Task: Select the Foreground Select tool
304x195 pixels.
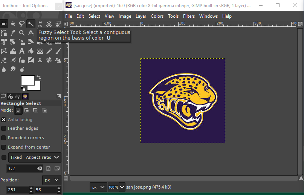Action: pos(58,24)
